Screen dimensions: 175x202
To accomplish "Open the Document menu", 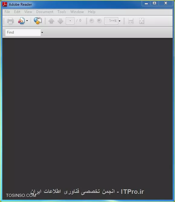I will point(45,12).
